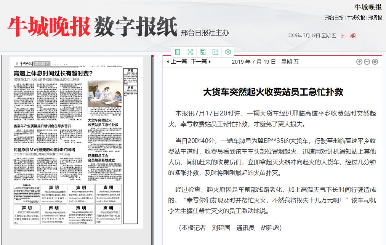Image resolution: width=386 pixels, height=245 pixels.
Task: Open the settings gear icon
Action: 228,52
